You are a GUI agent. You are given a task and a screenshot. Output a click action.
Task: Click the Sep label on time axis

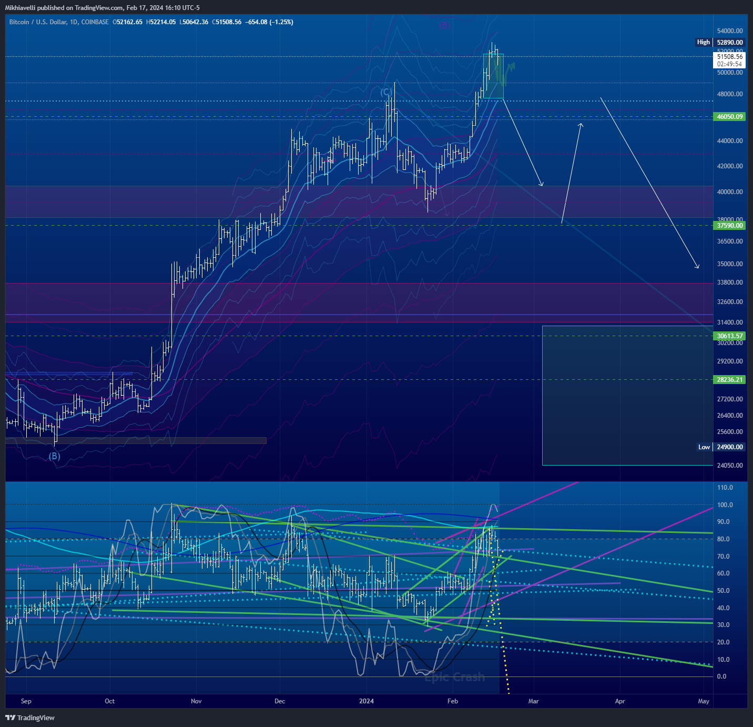pyautogui.click(x=26, y=701)
